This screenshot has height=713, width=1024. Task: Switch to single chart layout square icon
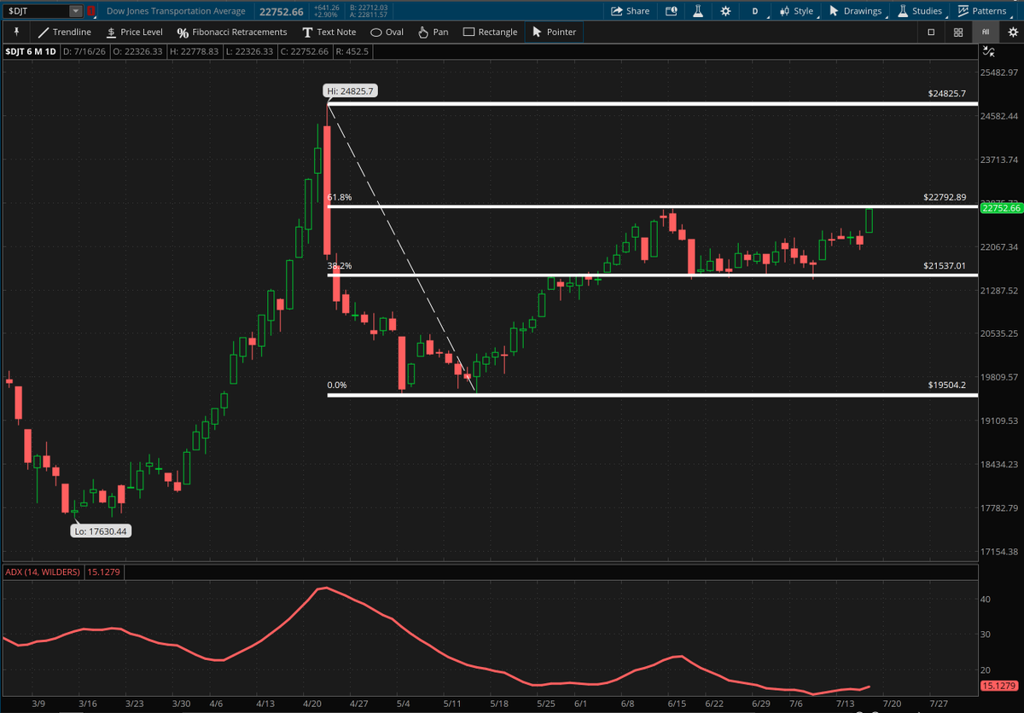[931, 32]
